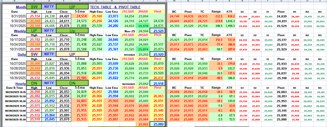Click the Date & Time header cell
327x127 pixels.
pyautogui.click(x=14, y=88)
